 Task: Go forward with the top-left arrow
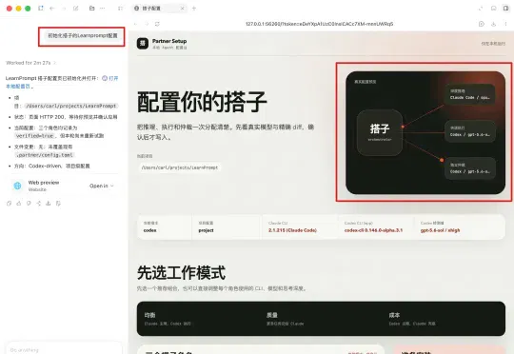click(64, 9)
